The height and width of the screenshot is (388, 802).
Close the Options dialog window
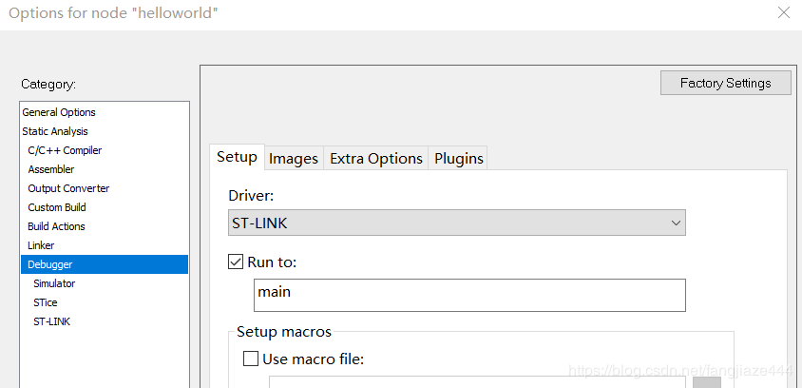[783, 13]
